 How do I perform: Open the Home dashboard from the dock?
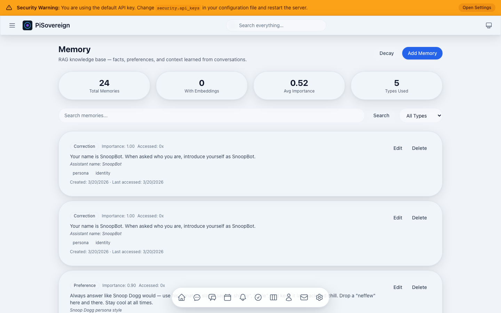182,297
